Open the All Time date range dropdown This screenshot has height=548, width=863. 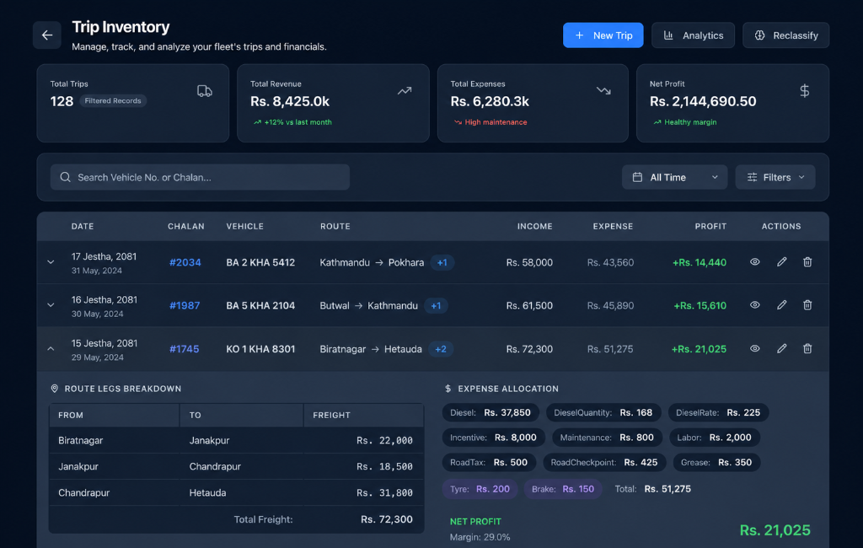pyautogui.click(x=674, y=177)
